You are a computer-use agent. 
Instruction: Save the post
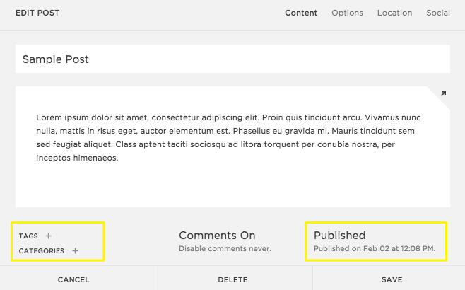(392, 279)
